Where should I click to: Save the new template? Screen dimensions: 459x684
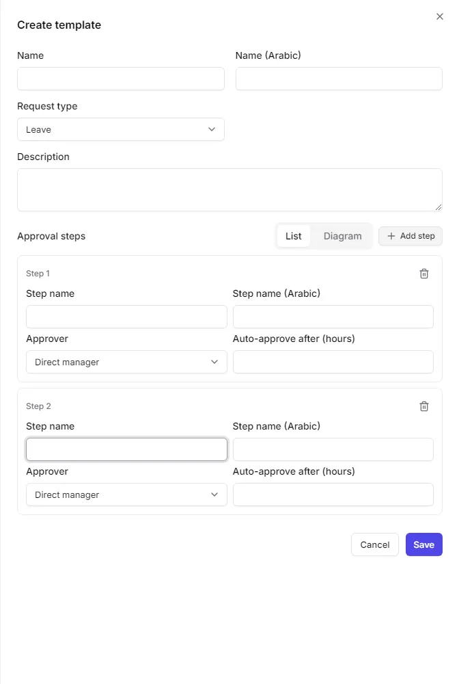point(423,544)
